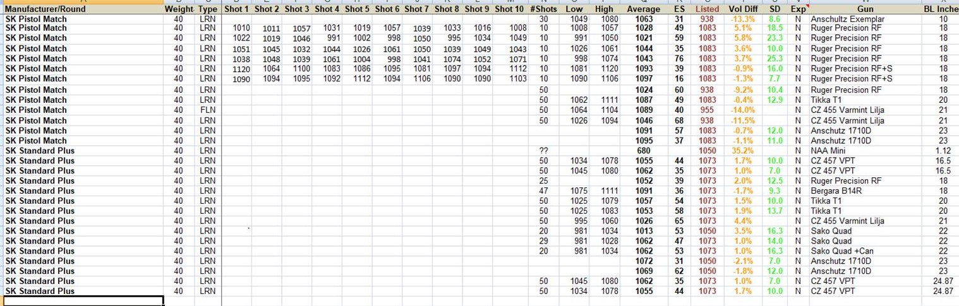
Task: Select the SD value 9.3
Action: pyautogui.click(x=775, y=191)
